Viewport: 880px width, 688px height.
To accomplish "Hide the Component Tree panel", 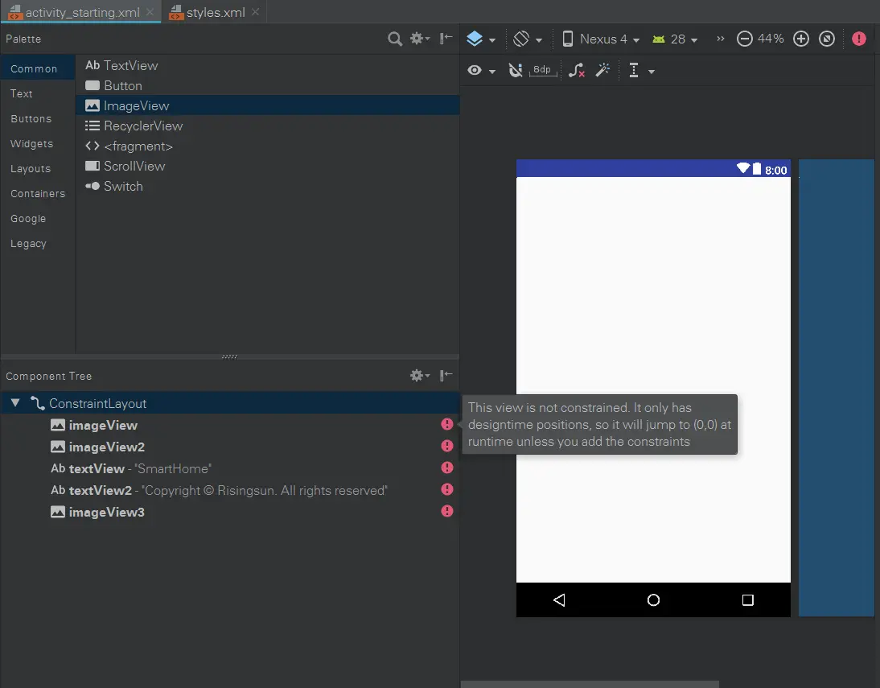I will (x=446, y=375).
